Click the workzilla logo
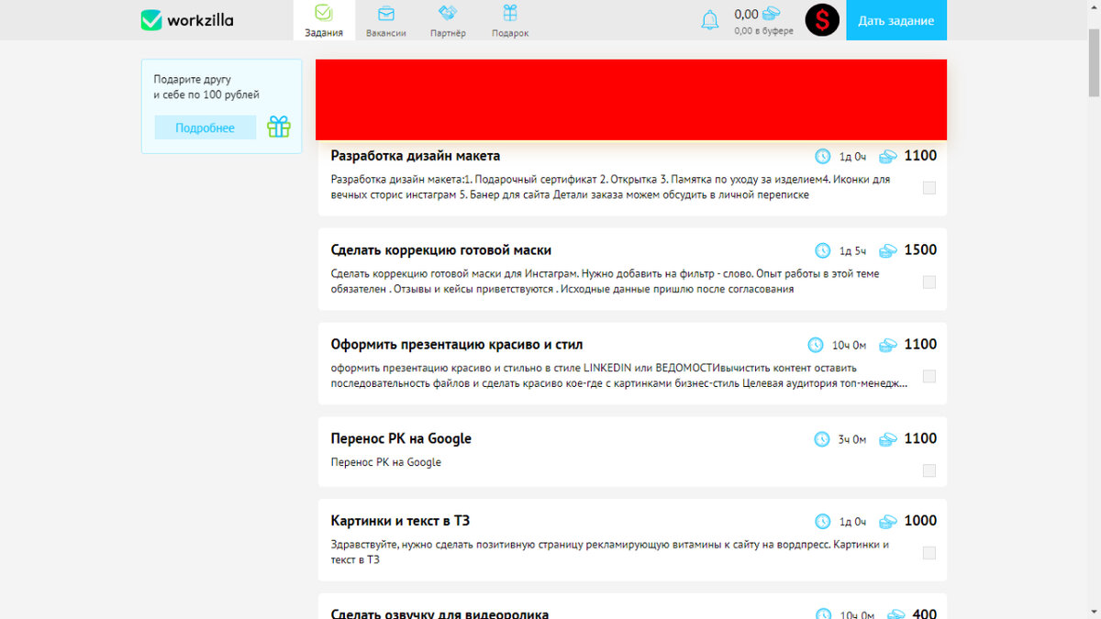Viewport: 1101px width, 619px height. [x=186, y=19]
